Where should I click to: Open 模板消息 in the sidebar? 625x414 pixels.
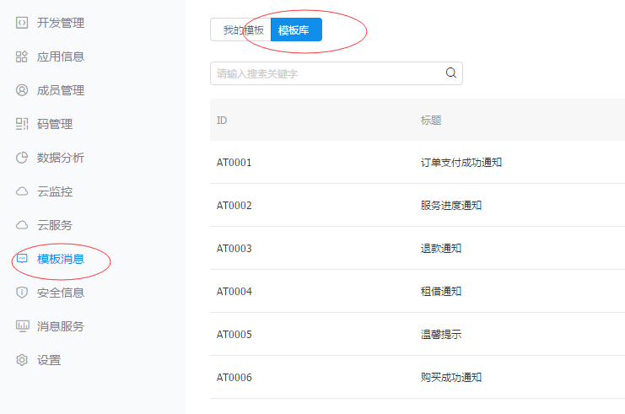click(60, 259)
